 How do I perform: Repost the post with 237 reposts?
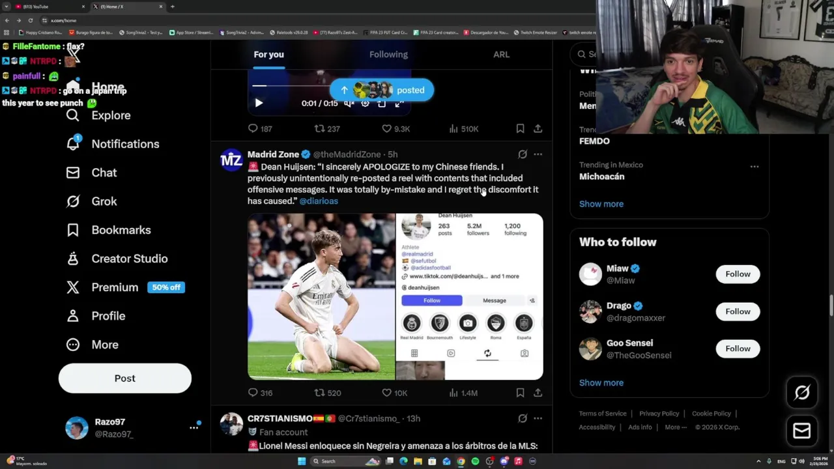(327, 129)
